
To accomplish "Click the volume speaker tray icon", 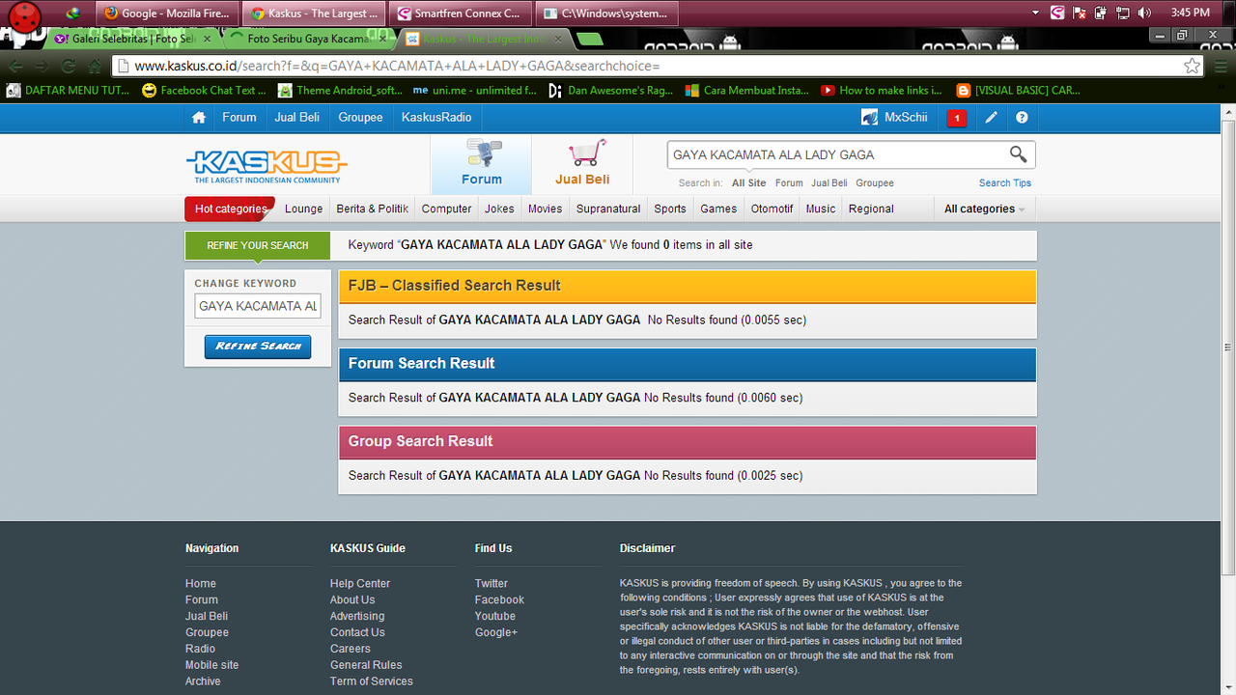I will pos(1144,13).
